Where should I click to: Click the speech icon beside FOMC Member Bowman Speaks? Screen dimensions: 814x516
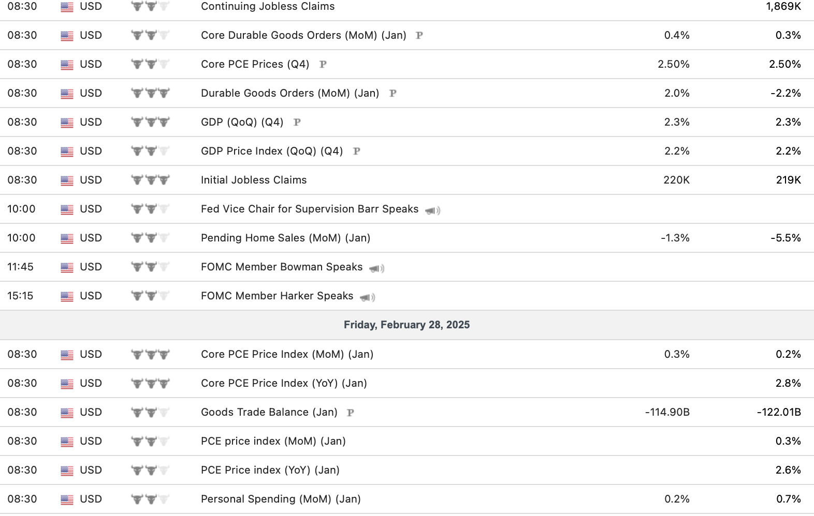pos(376,268)
